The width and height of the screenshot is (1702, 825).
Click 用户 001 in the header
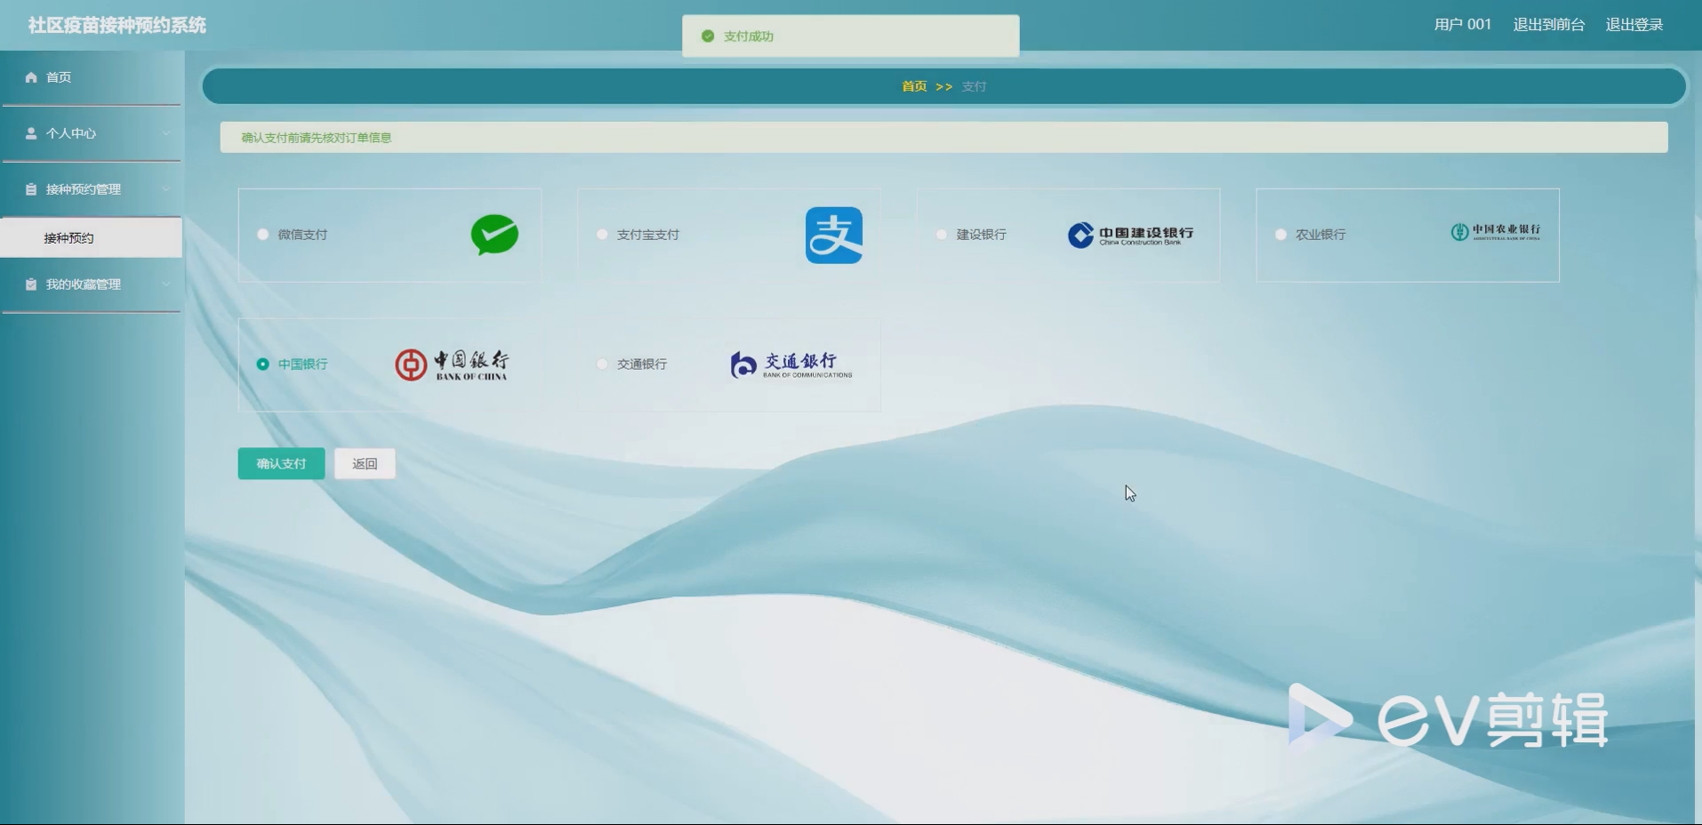1463,25
